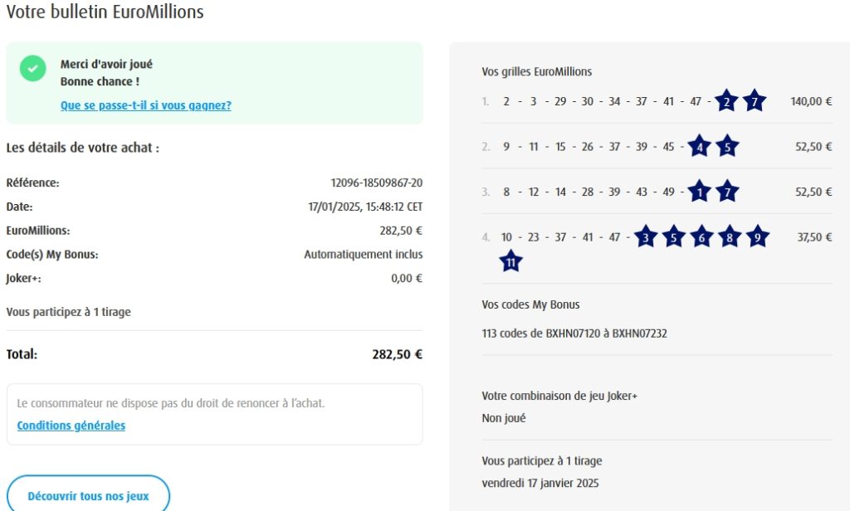Click star number 9 in grid 4
The width and height of the screenshot is (850, 511).
click(x=757, y=237)
